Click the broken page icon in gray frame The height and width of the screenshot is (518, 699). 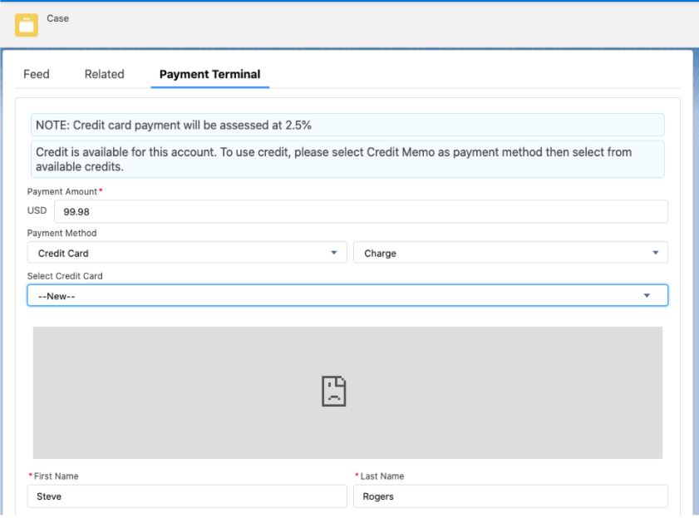[x=333, y=391]
